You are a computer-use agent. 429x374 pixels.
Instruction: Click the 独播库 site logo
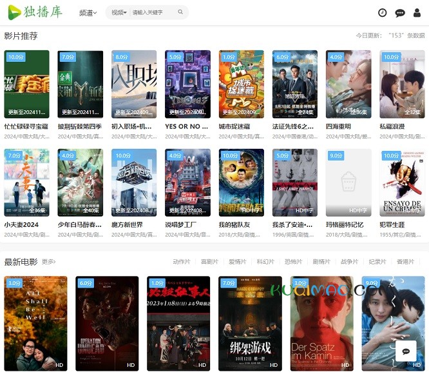[35, 12]
